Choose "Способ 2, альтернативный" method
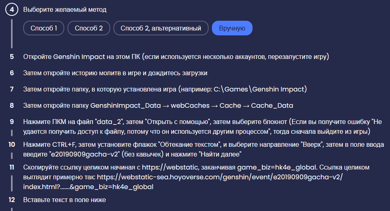 161,28
